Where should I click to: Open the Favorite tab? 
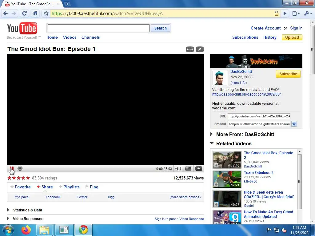coord(21,187)
